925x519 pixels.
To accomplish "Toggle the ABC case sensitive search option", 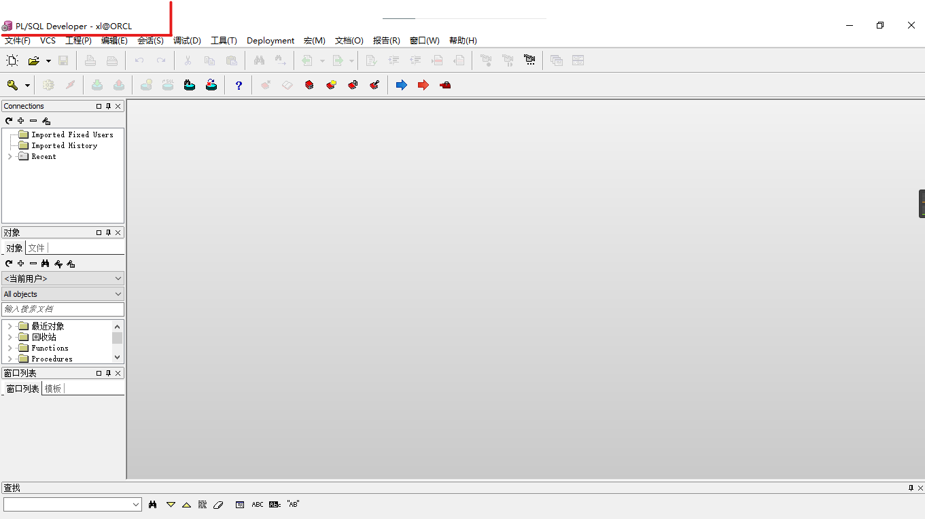I will (258, 505).
